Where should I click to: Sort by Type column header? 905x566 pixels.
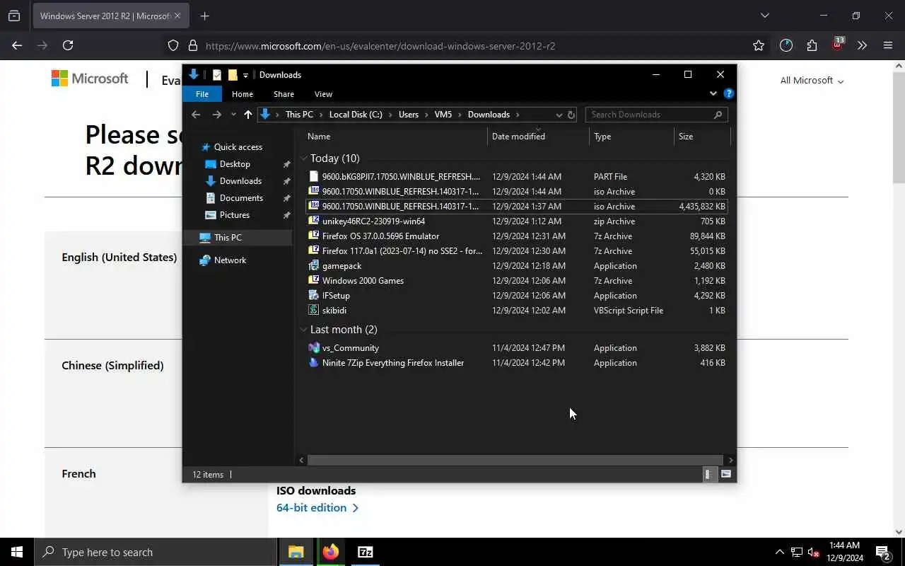(x=631, y=137)
